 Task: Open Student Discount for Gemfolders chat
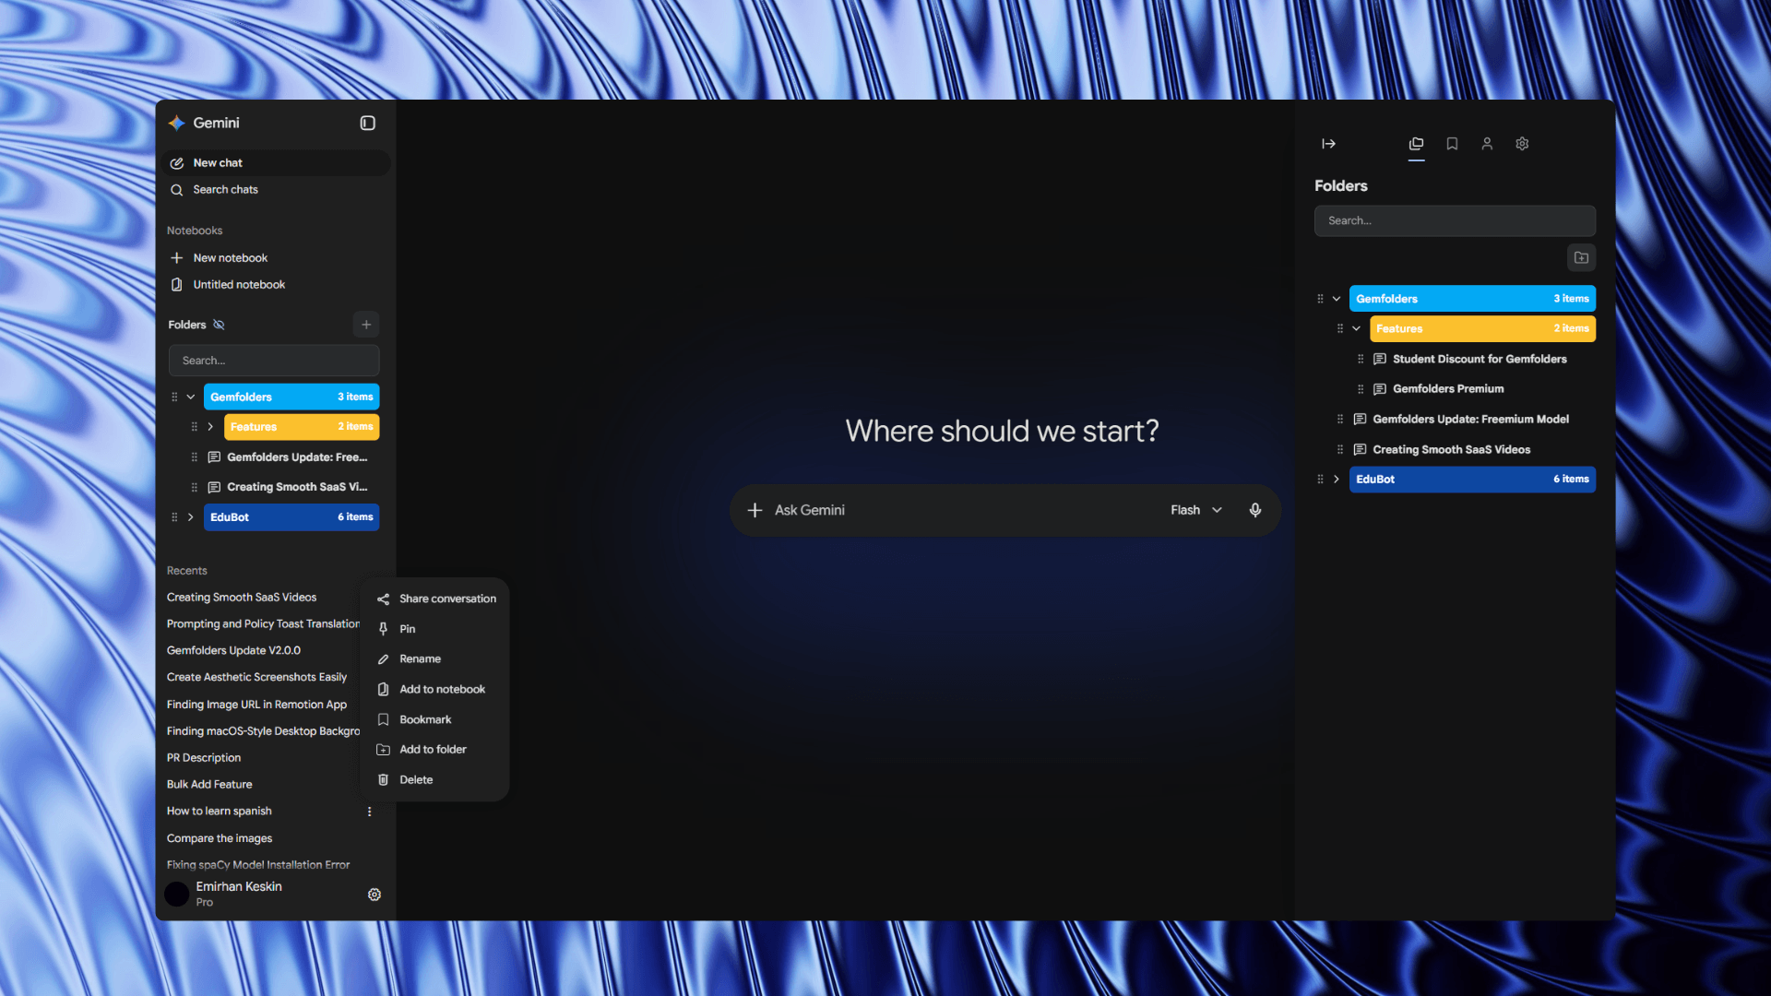click(x=1480, y=359)
